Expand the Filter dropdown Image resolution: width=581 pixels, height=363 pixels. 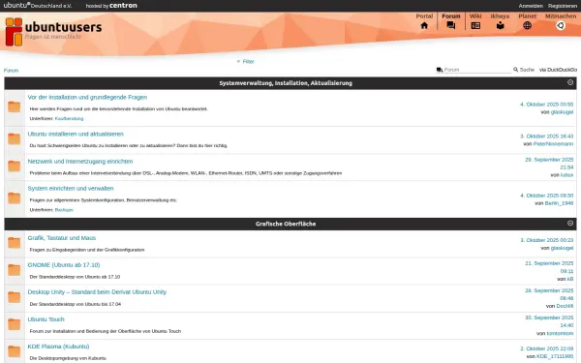tap(245, 62)
